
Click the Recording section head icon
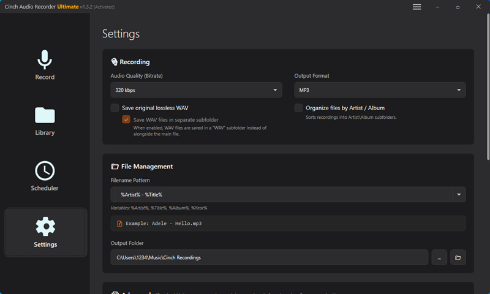point(115,62)
